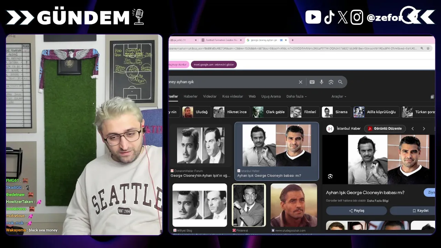The height and width of the screenshot is (248, 441).
Task: Open the www.uludagsozluk.com source link
Action: 290,230
